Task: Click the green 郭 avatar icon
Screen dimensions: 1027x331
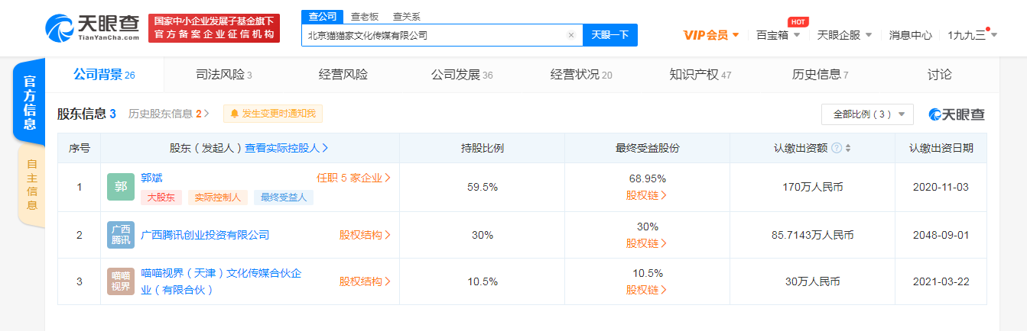Action: click(121, 187)
